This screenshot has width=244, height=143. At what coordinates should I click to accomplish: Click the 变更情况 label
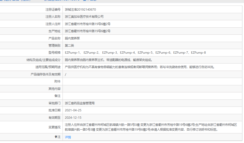54,127
